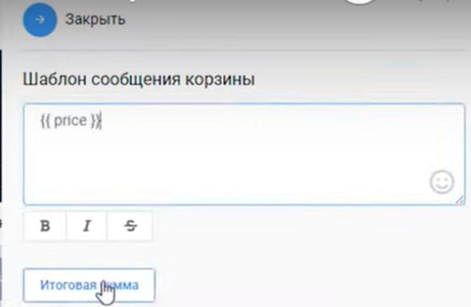Click the white circle at top right
Viewport: 471px width, 307px height.
tap(359, 2)
